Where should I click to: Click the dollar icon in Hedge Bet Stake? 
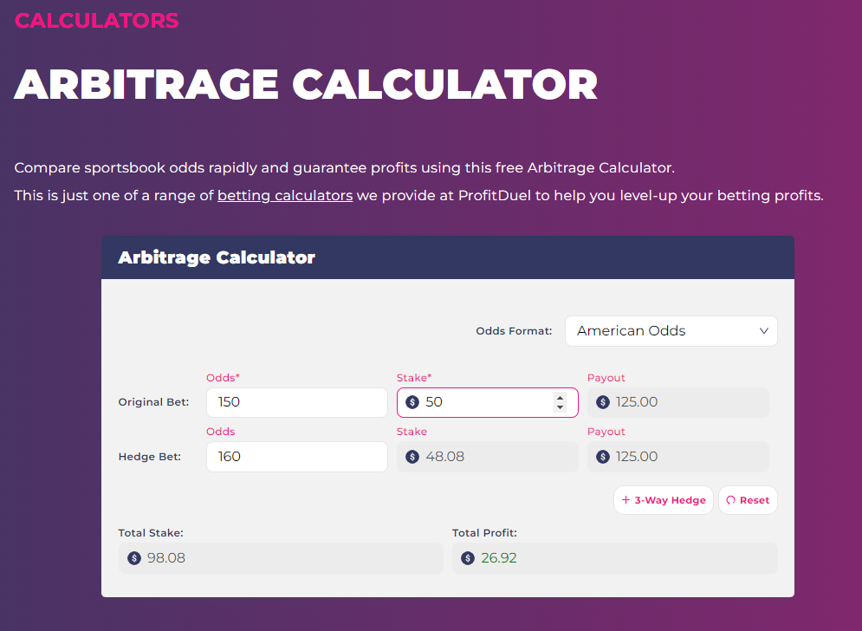(x=412, y=456)
